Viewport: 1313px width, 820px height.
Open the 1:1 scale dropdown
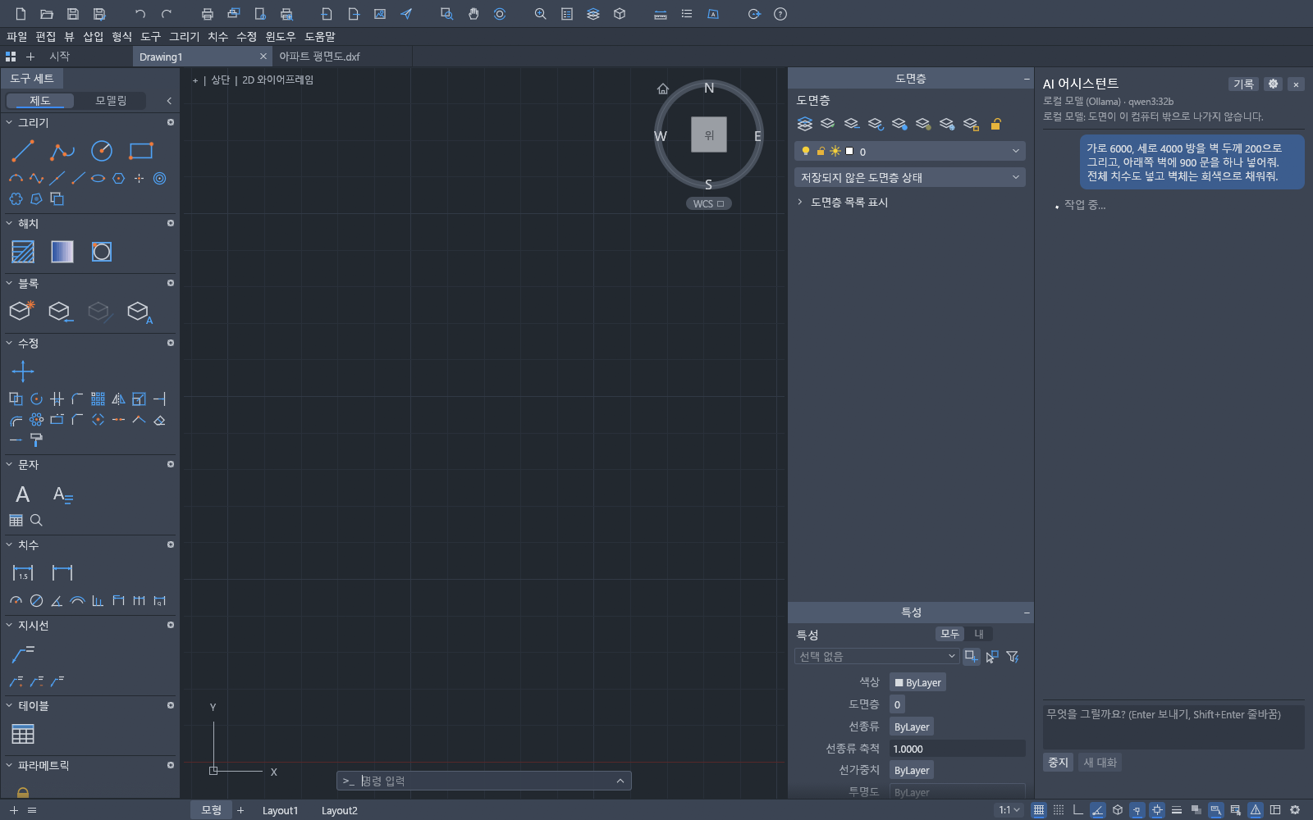[x=1009, y=810]
